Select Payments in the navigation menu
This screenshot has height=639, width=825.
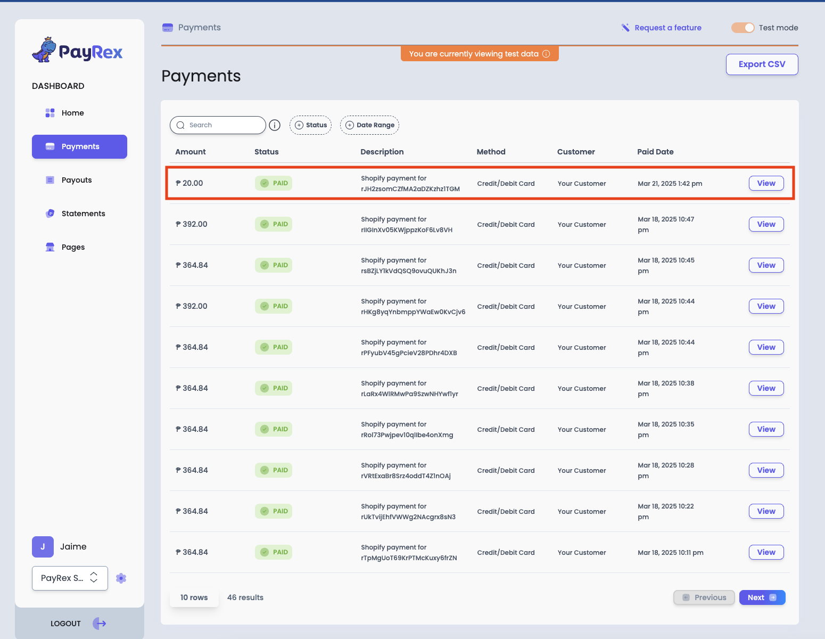[79, 146]
